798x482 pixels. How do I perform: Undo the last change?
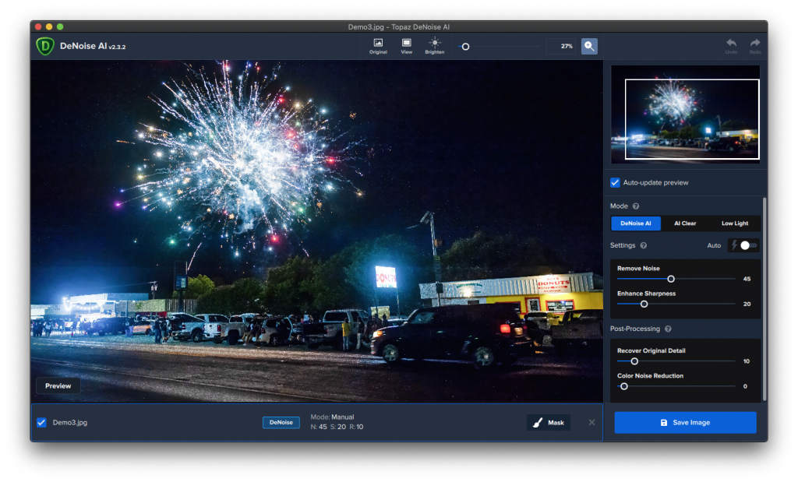tap(731, 46)
